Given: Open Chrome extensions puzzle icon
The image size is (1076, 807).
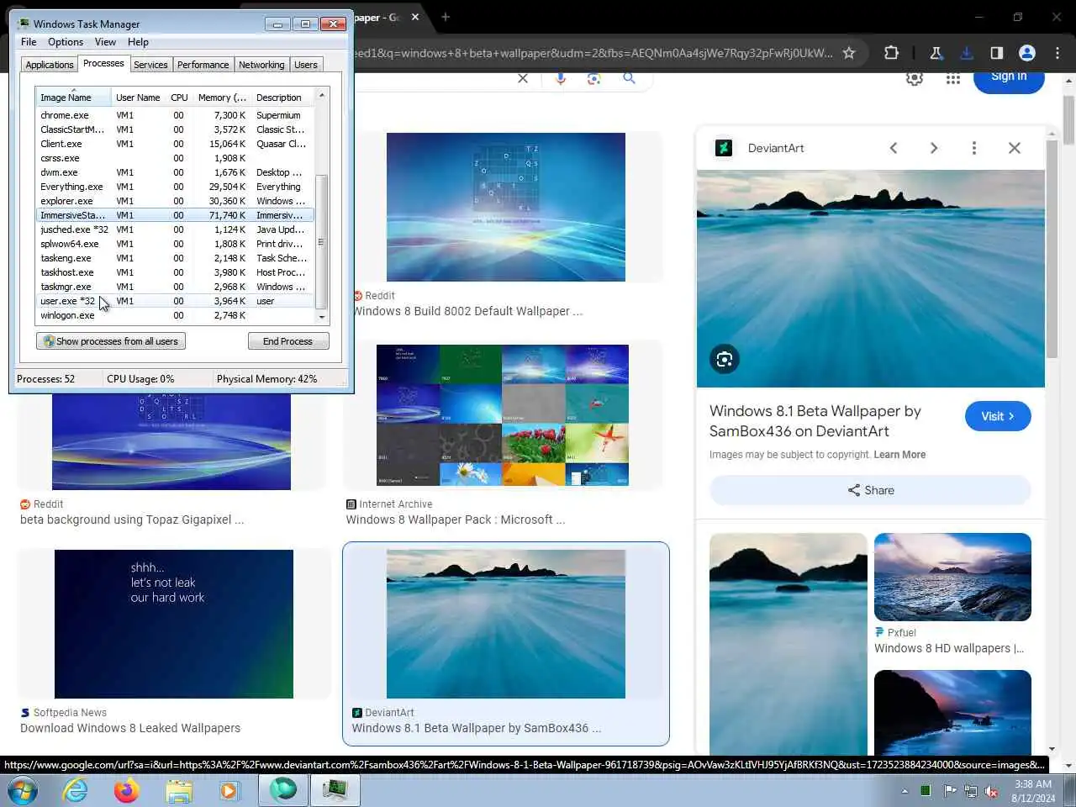Looking at the screenshot, I should click(x=891, y=53).
